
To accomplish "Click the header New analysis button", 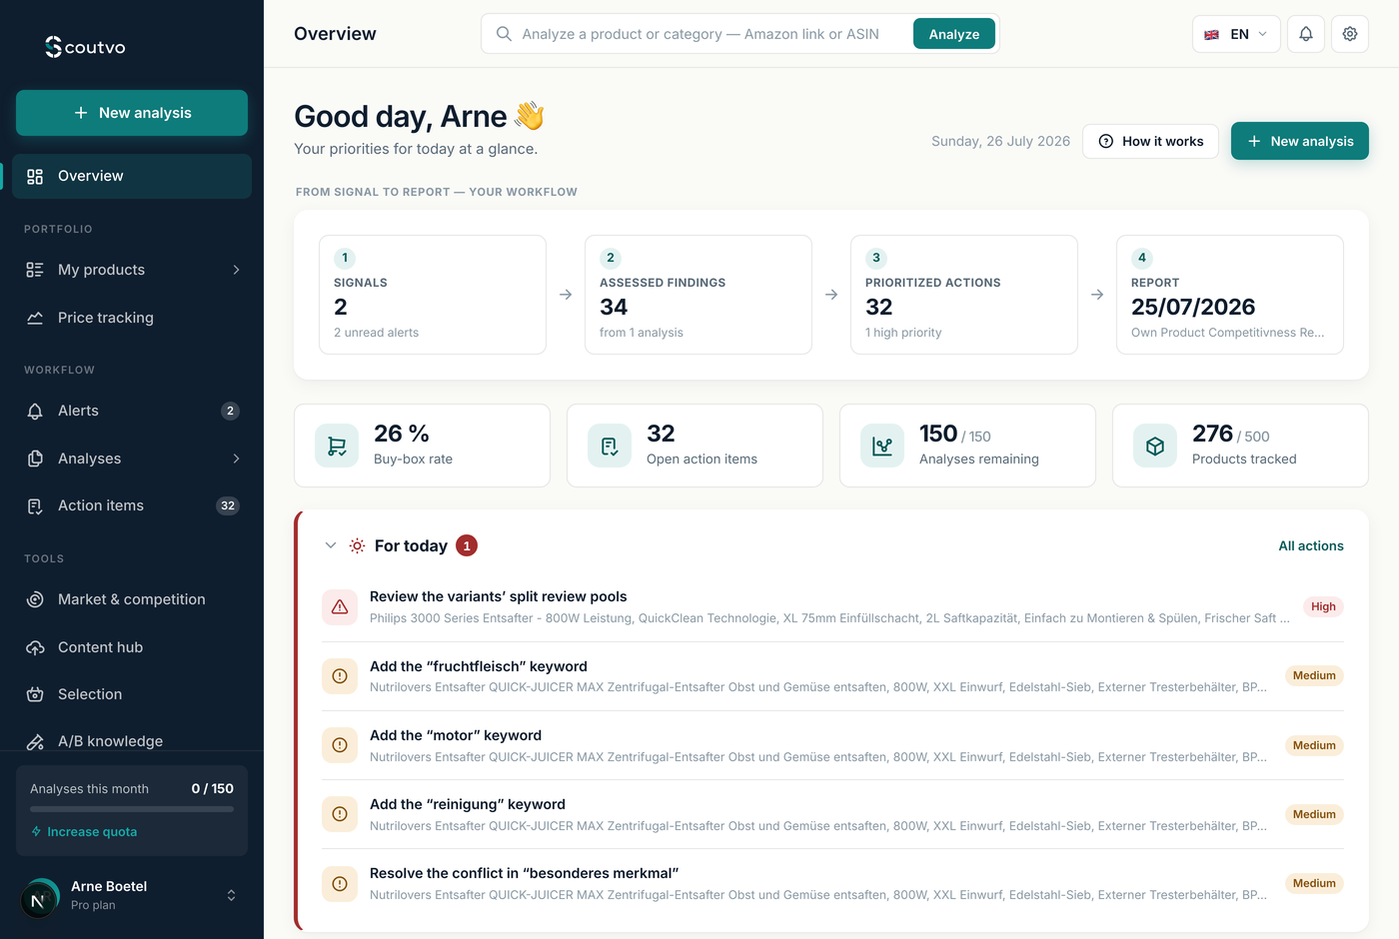I will (x=1300, y=141).
